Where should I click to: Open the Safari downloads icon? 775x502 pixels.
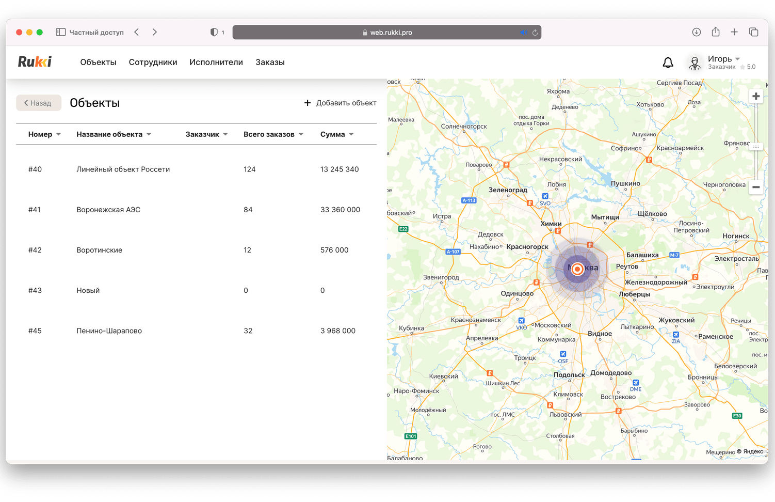pos(696,32)
